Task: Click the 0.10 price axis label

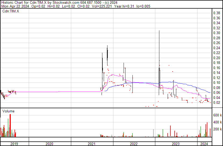Action: [x=217, y=83]
